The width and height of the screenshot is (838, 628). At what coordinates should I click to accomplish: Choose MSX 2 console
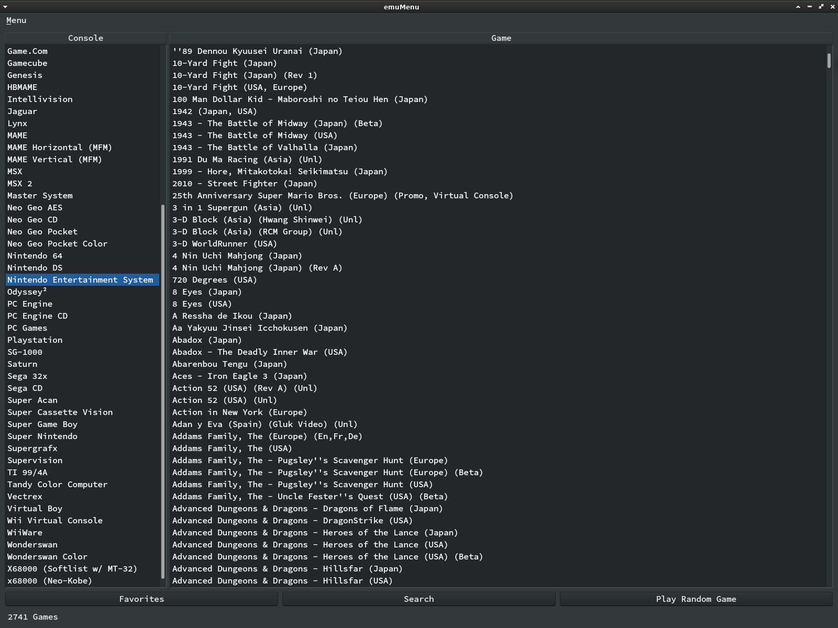82,184
